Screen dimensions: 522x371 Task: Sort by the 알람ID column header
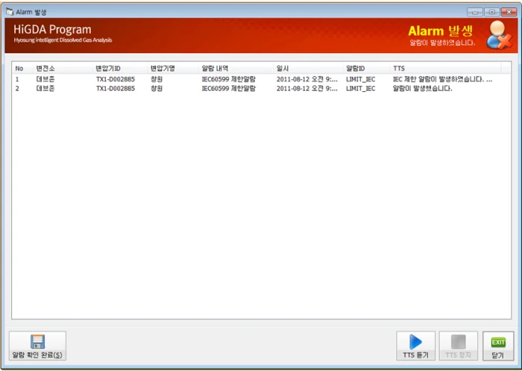tap(366, 69)
